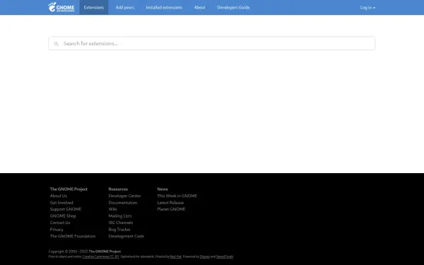This screenshot has width=424, height=265.
Task: Open IRC Channels link
Action: (121, 223)
